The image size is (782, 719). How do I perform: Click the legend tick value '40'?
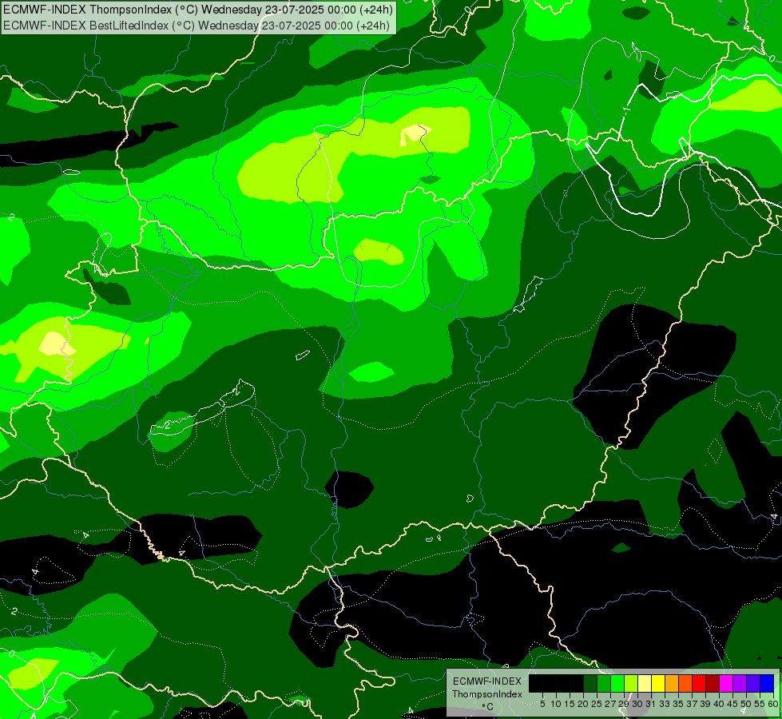(x=719, y=704)
